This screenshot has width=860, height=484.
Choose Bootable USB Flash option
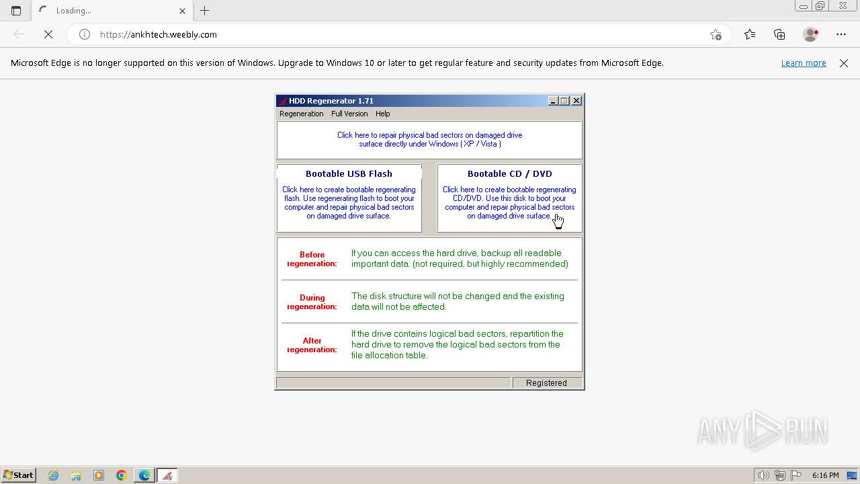click(x=349, y=198)
